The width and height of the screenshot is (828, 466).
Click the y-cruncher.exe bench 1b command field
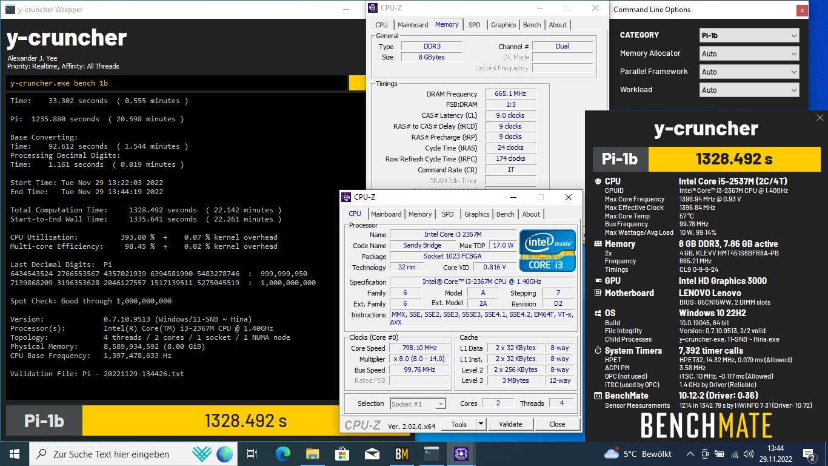click(x=176, y=83)
